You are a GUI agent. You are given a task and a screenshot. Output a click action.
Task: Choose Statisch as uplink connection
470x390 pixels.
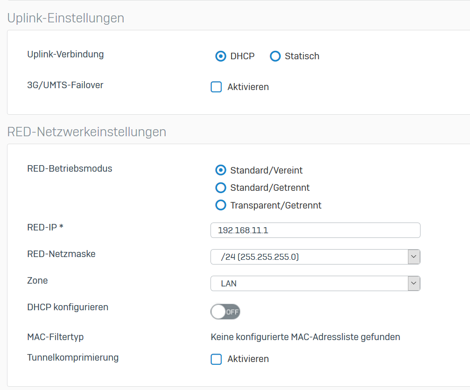[x=275, y=56]
